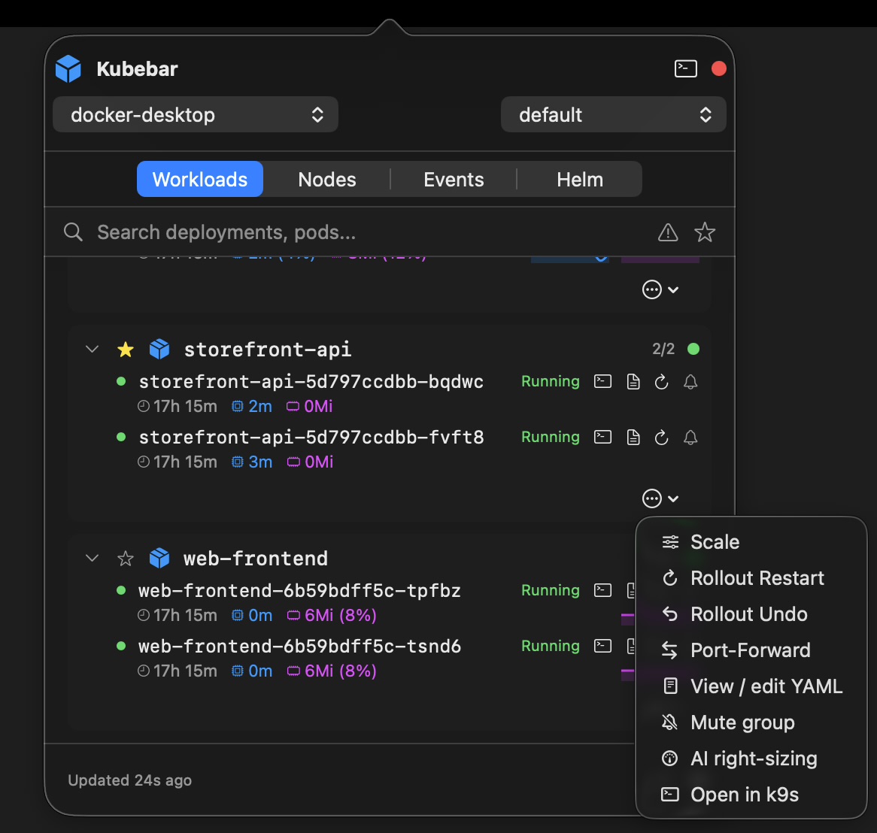877x833 pixels.
Task: View logs of storefront-api bqdwc pod
Action: (633, 382)
